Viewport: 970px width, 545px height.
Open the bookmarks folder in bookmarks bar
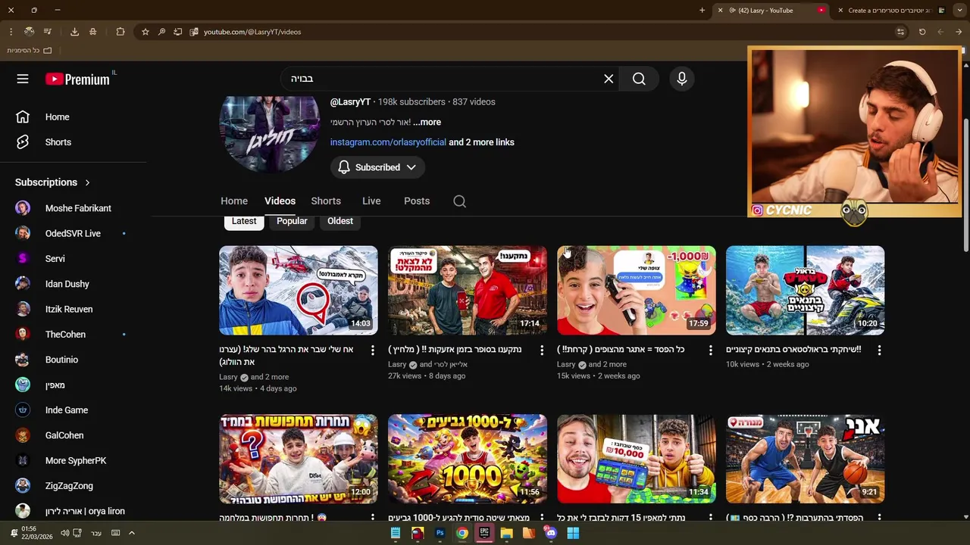(x=30, y=50)
